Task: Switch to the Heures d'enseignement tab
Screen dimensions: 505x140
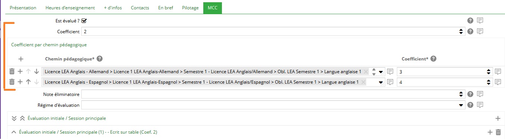Action: point(70,7)
